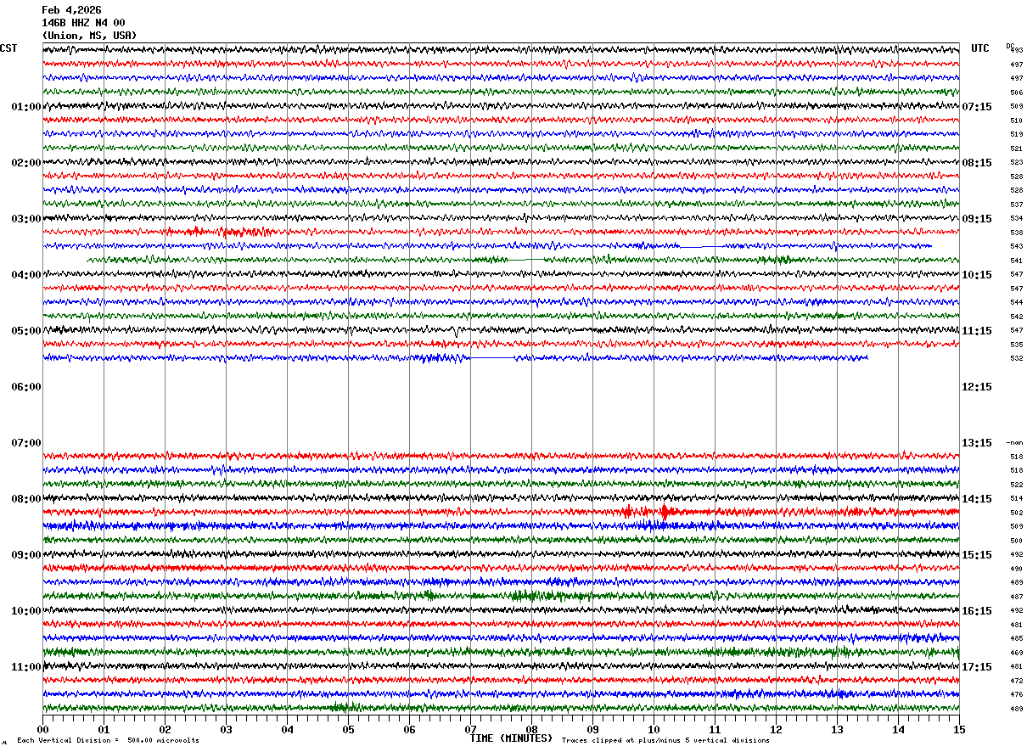Click minute tick label 13 on axis
The image size is (1027, 752).
pos(837,729)
